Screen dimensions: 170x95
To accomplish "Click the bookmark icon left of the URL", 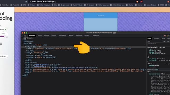I will pos(26,2).
